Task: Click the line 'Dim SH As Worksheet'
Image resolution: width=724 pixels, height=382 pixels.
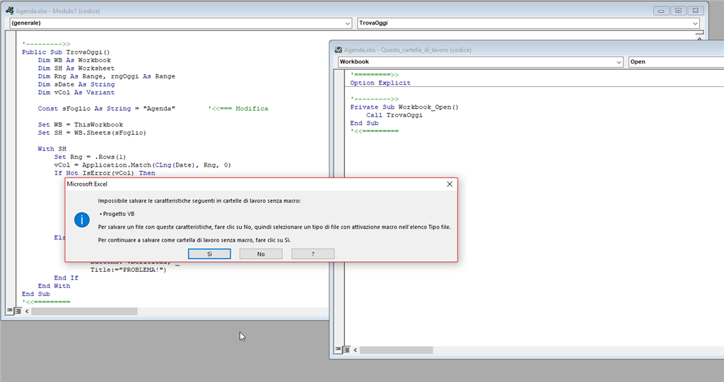Action: click(76, 68)
